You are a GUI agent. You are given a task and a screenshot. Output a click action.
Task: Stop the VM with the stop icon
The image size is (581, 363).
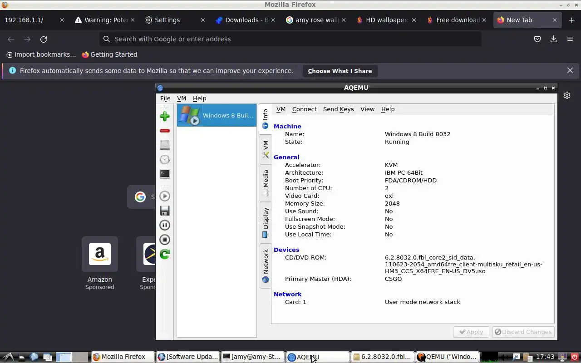[165, 240]
